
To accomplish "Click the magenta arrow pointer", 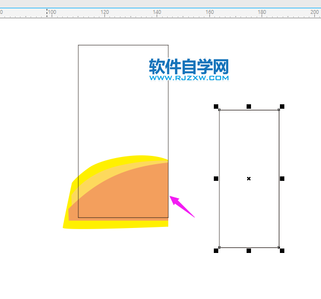I will pyautogui.click(x=181, y=206).
